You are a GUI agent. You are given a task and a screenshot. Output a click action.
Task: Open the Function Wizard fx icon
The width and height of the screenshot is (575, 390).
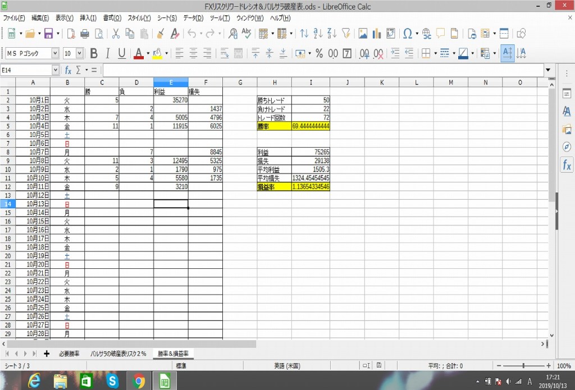pyautogui.click(x=68, y=70)
